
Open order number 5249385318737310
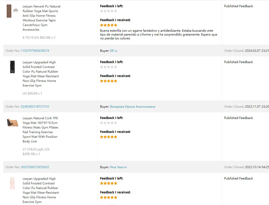click(35, 106)
